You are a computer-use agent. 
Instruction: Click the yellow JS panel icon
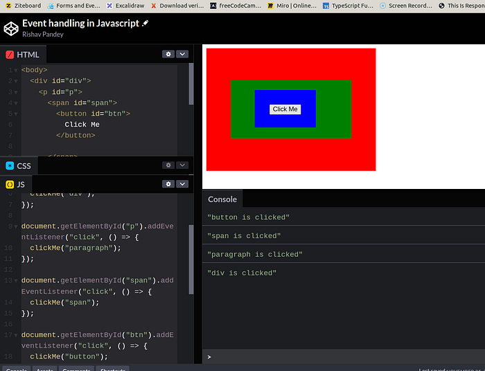click(x=10, y=185)
